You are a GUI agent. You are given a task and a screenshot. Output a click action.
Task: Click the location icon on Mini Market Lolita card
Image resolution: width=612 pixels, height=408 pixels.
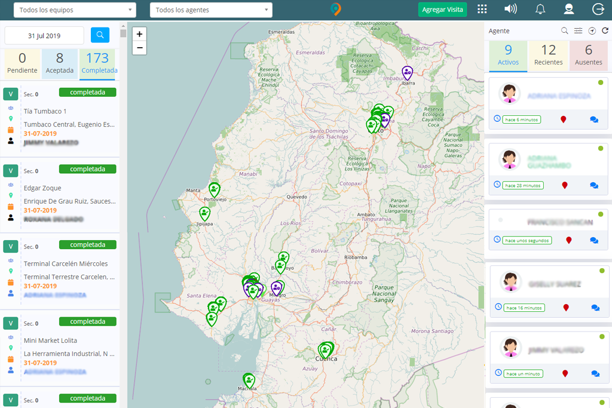(11, 348)
